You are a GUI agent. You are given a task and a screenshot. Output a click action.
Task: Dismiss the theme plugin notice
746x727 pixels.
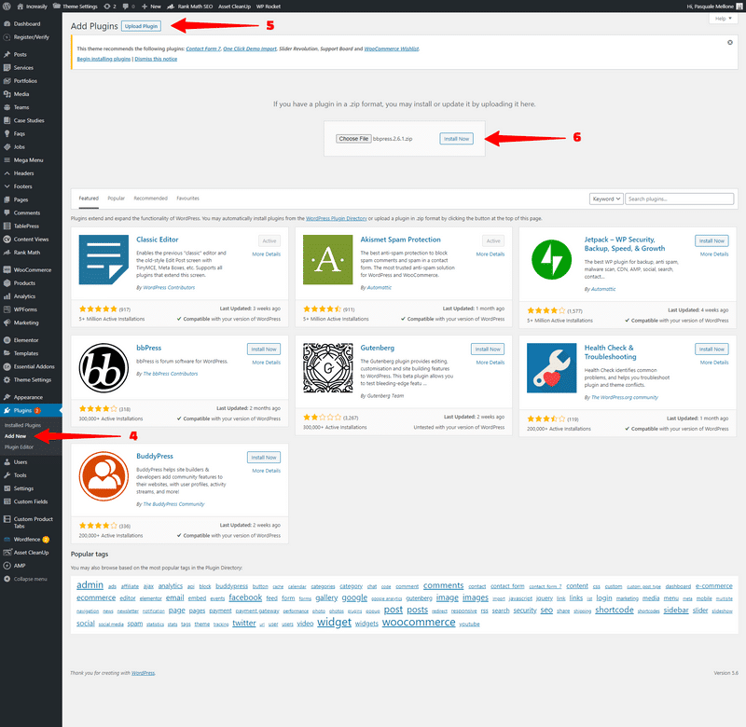[x=730, y=43]
